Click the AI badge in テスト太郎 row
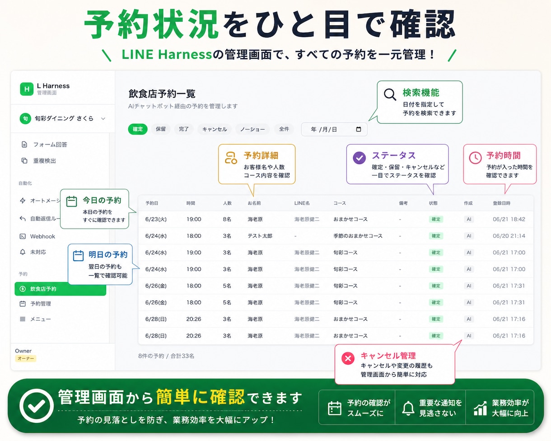Viewport: 551px width, 441px height. (469, 236)
